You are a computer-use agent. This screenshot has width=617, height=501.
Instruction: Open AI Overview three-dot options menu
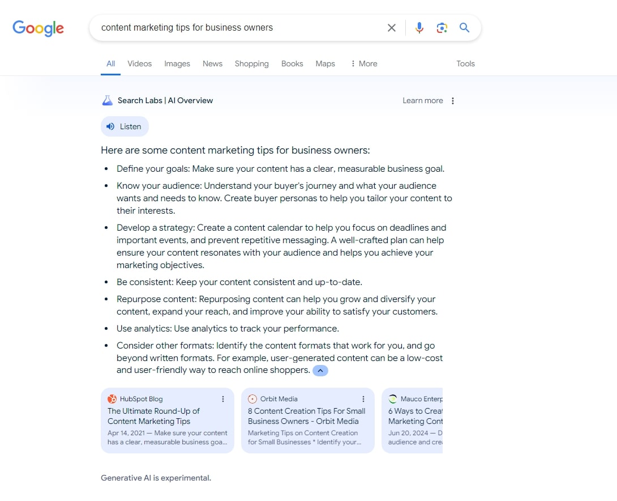click(452, 101)
